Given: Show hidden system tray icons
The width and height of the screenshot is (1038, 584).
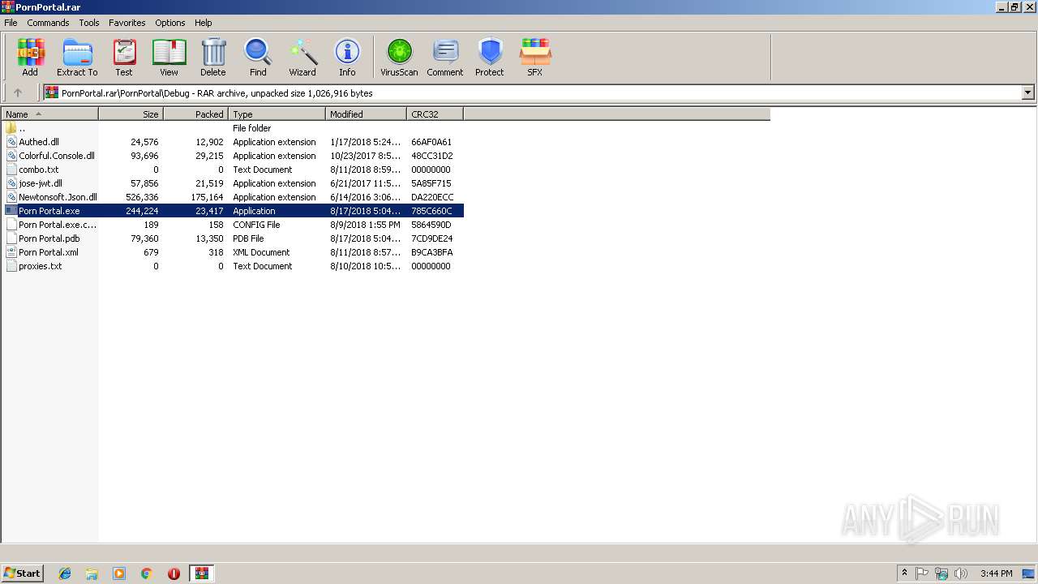Looking at the screenshot, I should pos(904,573).
